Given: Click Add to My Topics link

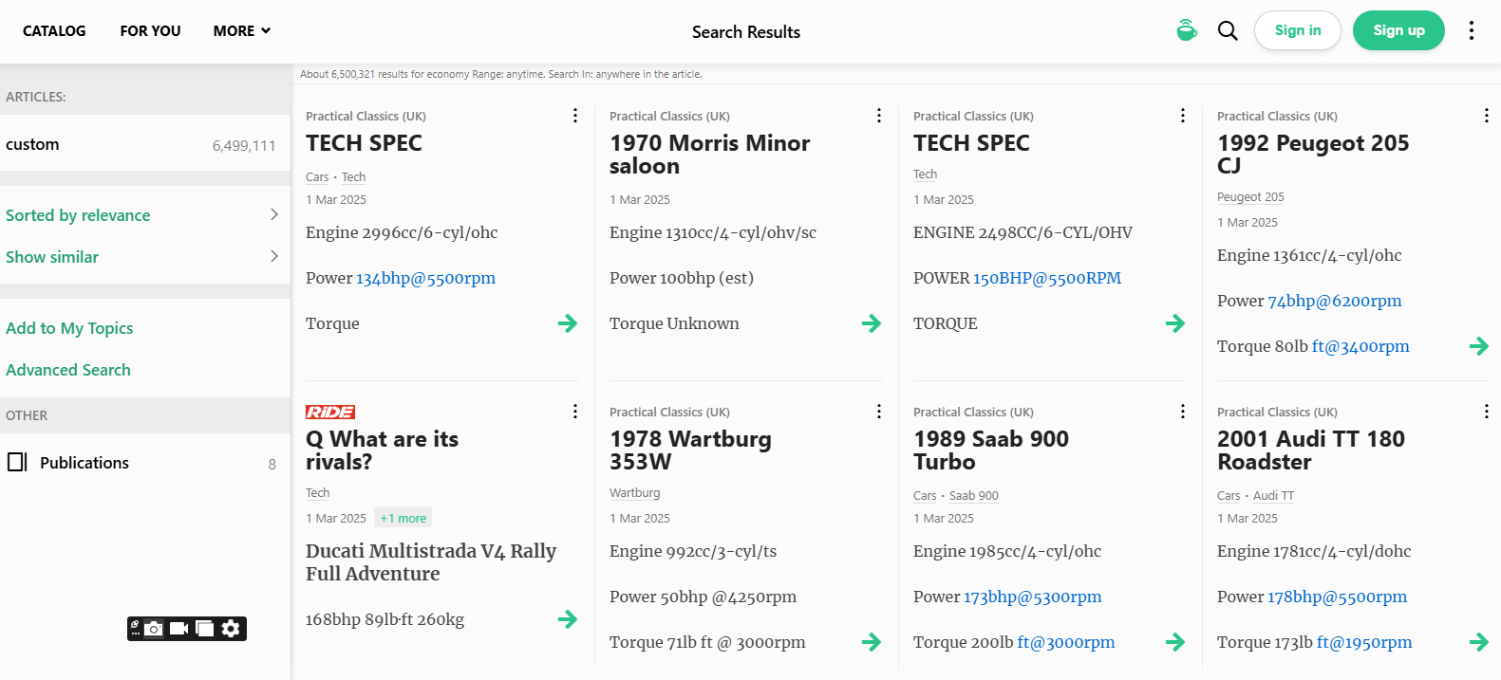Looking at the screenshot, I should [69, 328].
